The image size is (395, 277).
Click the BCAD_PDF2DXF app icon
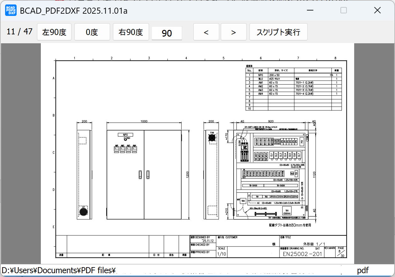11,10
